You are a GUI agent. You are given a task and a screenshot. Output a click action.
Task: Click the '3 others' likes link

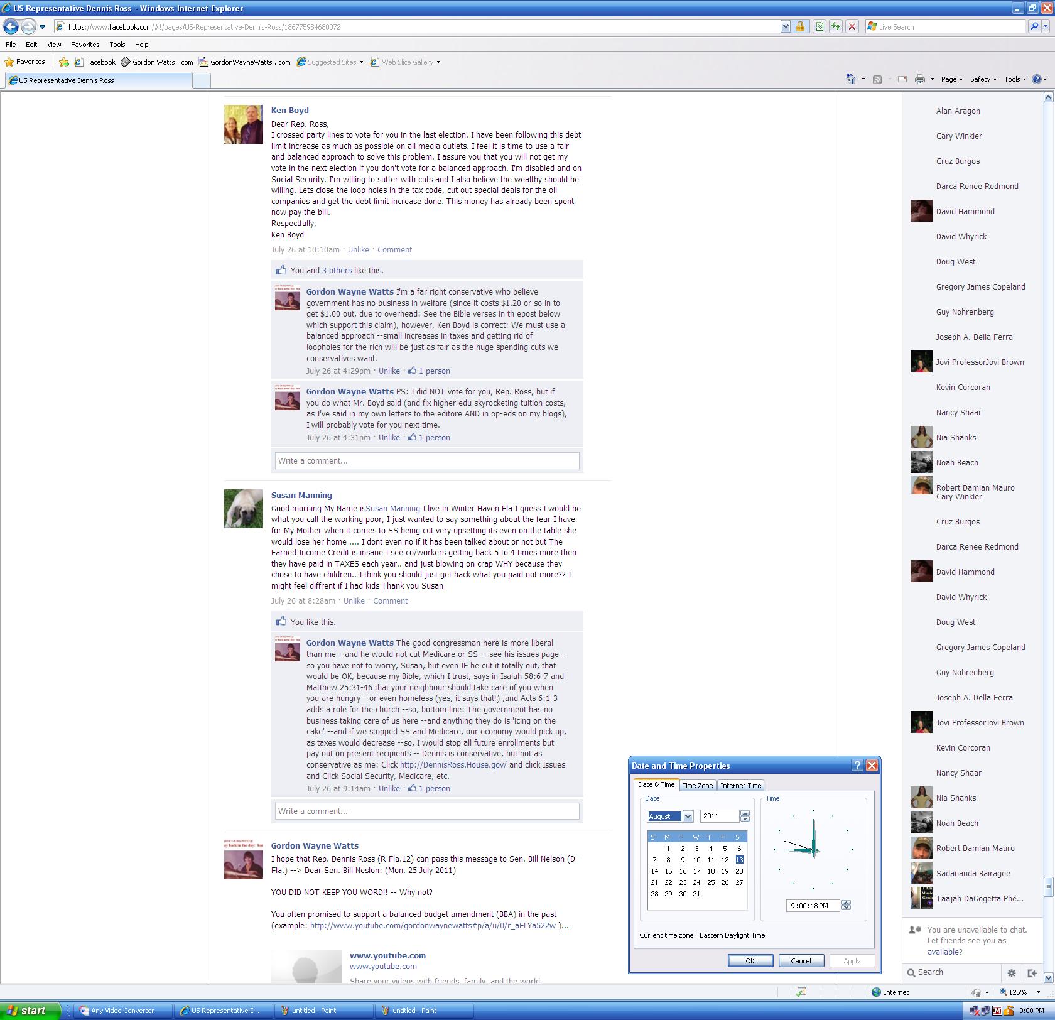pyautogui.click(x=337, y=271)
